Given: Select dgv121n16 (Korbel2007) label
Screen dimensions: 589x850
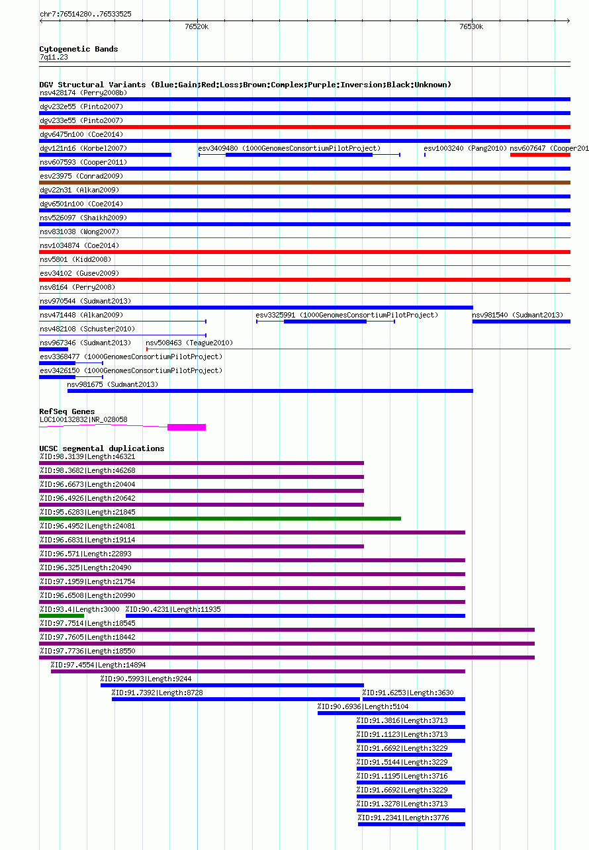Looking at the screenshot, I should tap(83, 148).
